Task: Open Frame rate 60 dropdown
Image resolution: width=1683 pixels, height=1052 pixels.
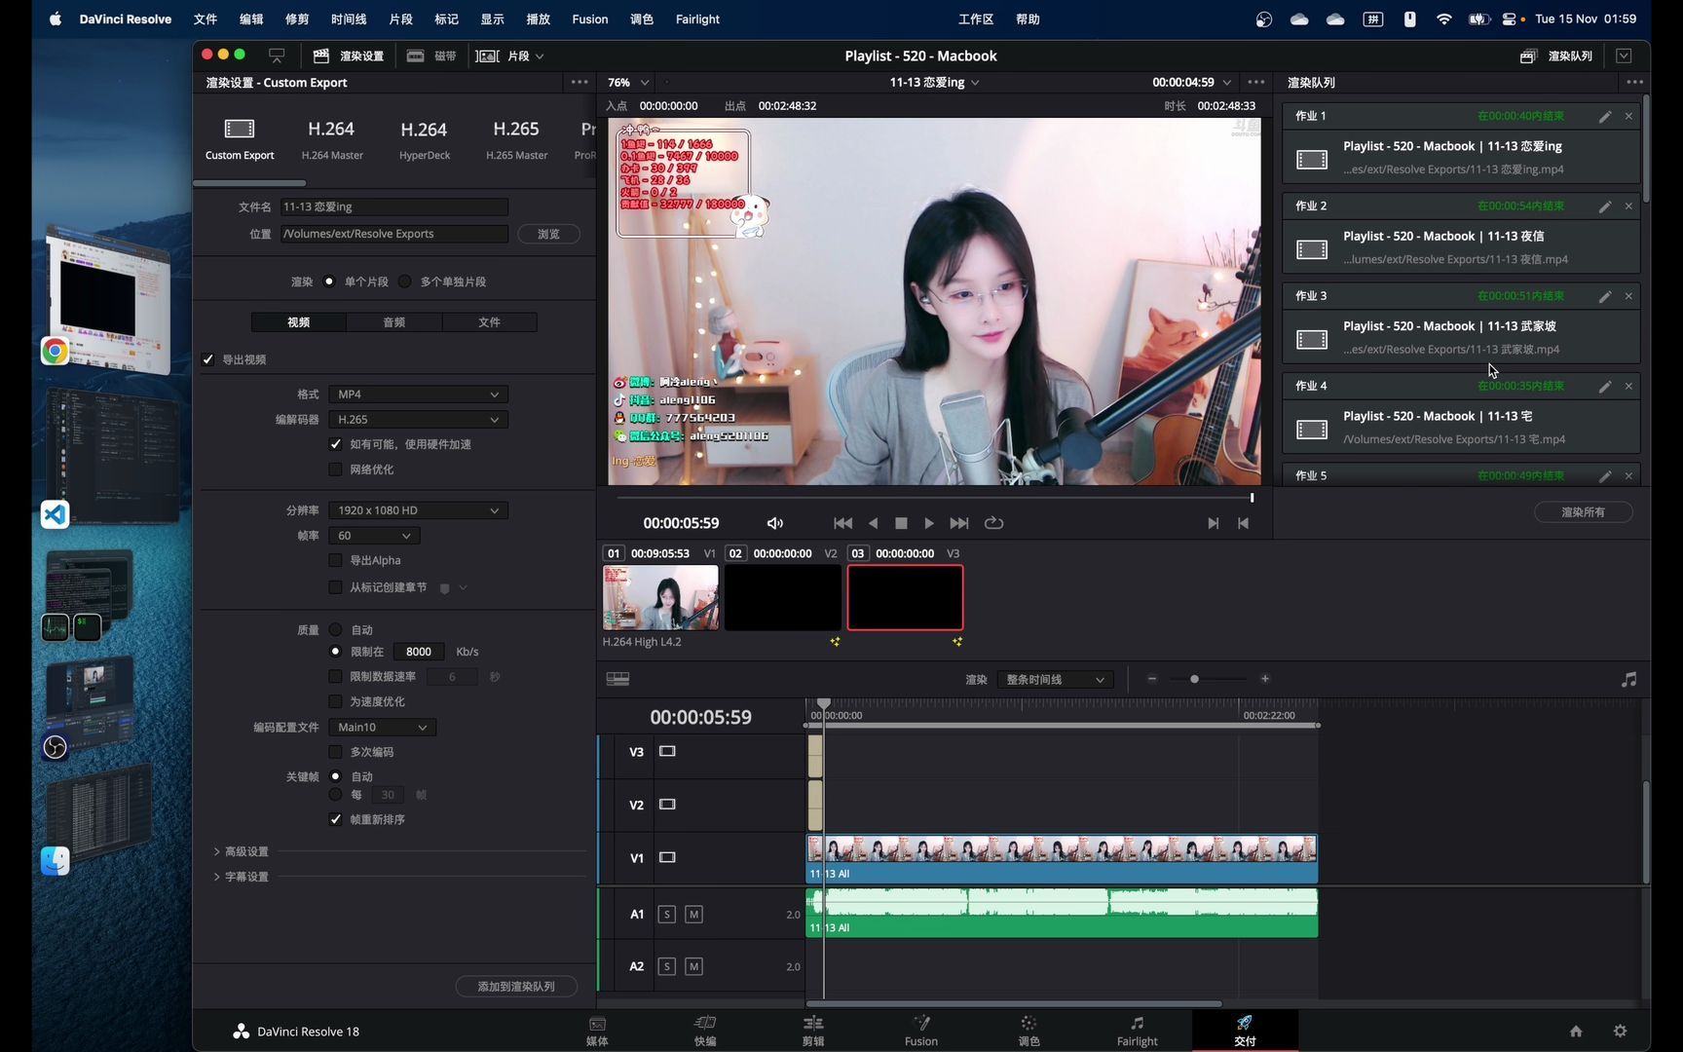Action: (374, 536)
